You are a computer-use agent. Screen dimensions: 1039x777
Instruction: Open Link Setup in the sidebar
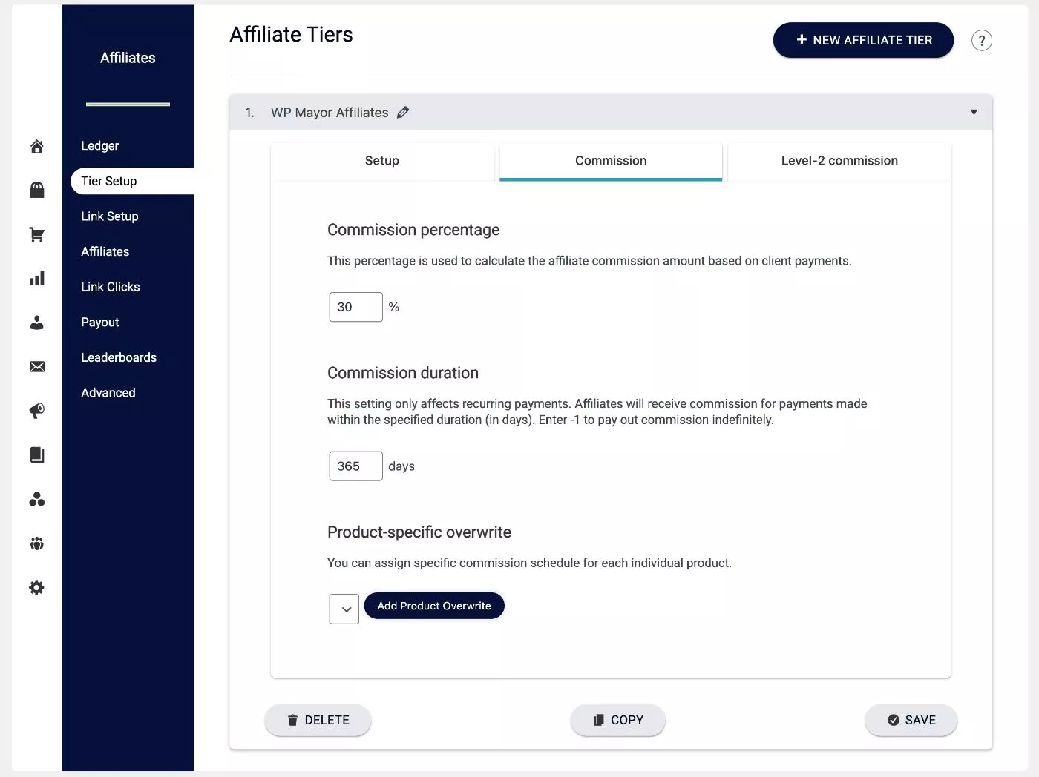tap(110, 216)
